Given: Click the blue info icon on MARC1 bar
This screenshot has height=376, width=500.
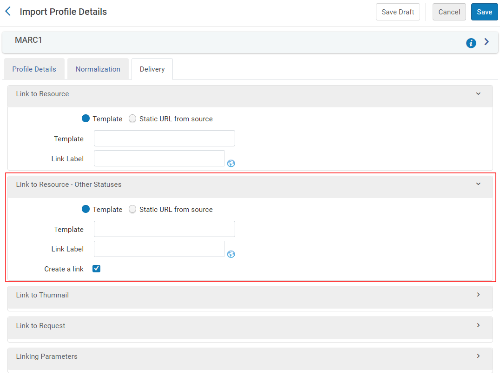Looking at the screenshot, I should (x=471, y=43).
